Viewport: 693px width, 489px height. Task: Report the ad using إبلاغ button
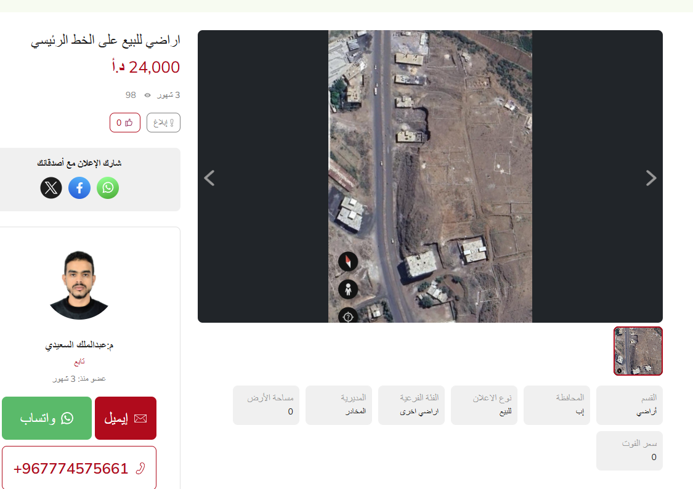tap(163, 123)
